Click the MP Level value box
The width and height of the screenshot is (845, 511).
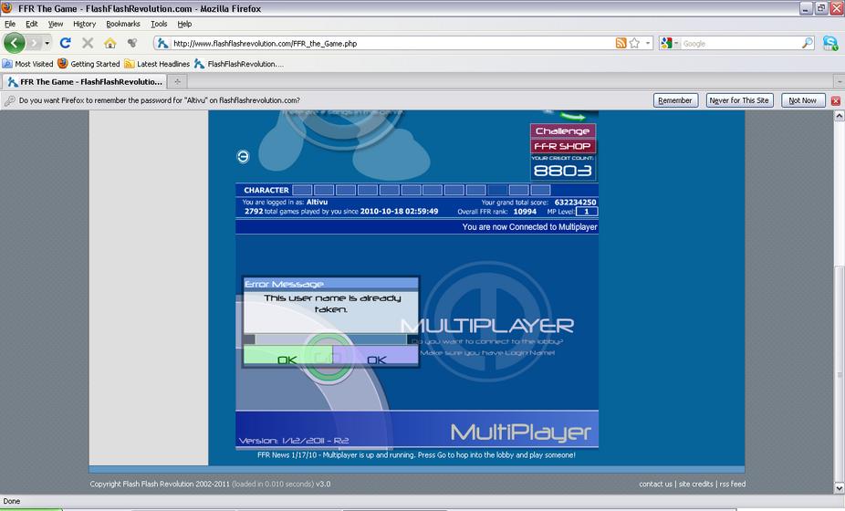click(x=587, y=212)
